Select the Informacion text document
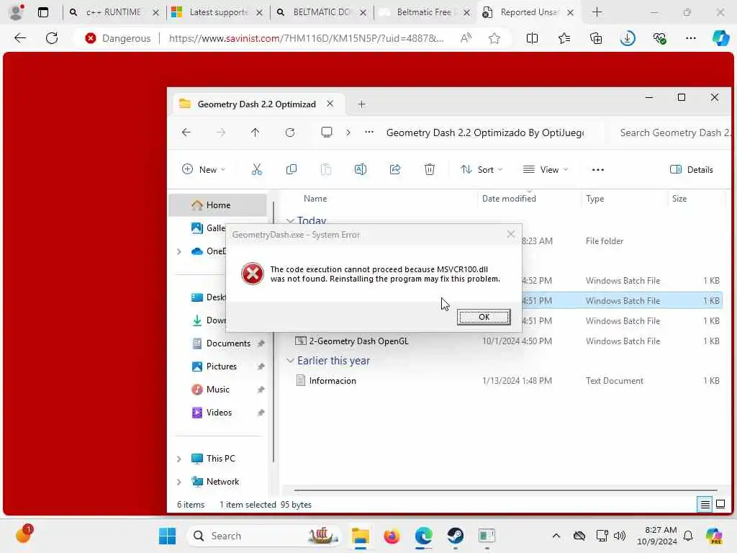 click(x=332, y=381)
